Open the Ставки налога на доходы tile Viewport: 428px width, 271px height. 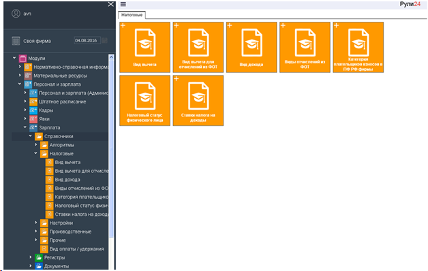(198, 101)
